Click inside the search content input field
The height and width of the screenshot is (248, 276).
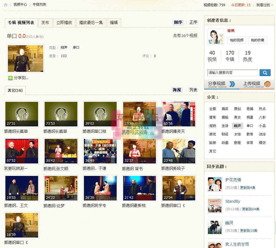coord(232,73)
